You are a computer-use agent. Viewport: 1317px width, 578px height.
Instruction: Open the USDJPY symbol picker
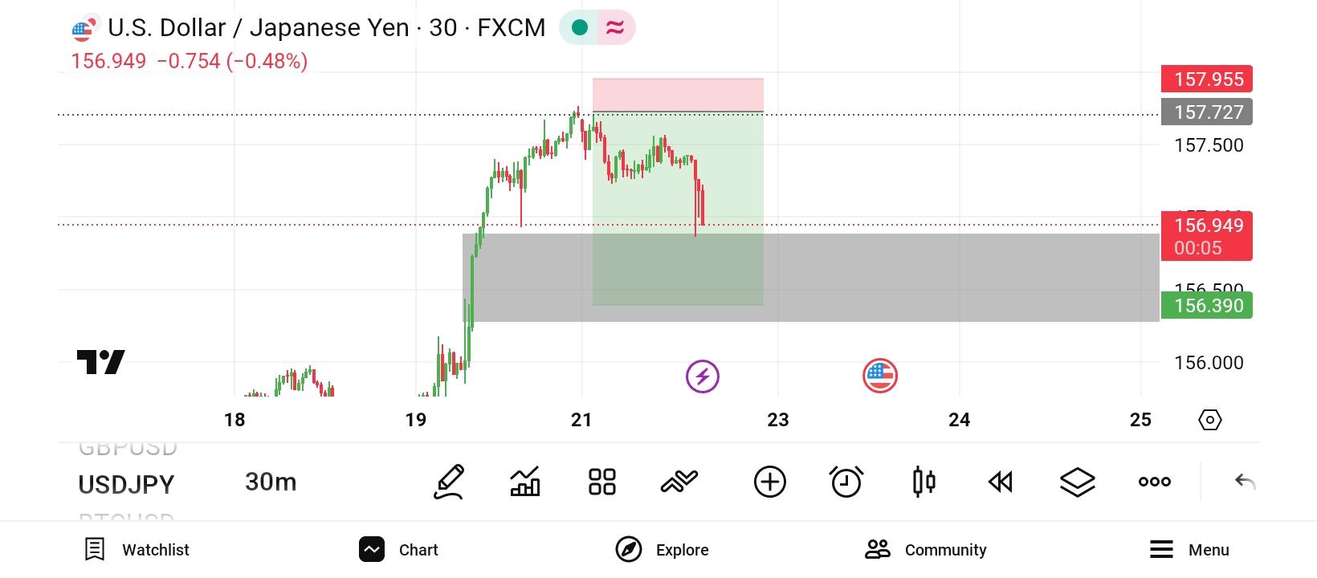click(x=126, y=484)
